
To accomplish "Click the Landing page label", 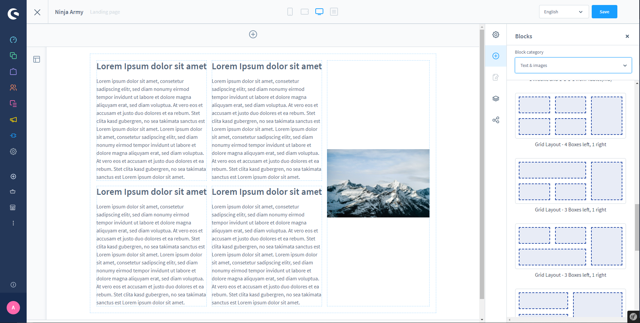I will pos(105,12).
